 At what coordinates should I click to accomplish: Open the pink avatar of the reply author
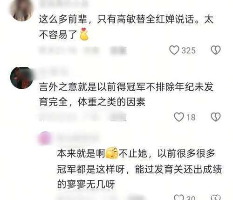45,138
